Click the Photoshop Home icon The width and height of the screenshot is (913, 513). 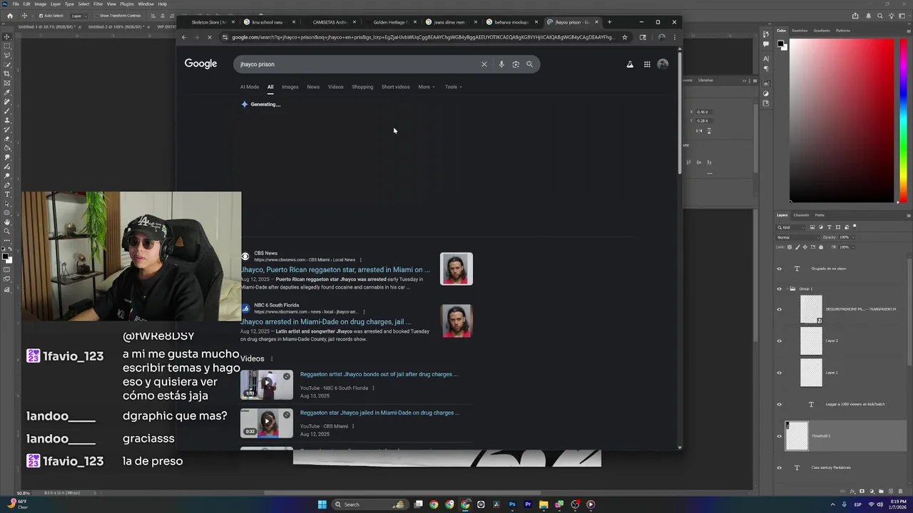coord(9,16)
